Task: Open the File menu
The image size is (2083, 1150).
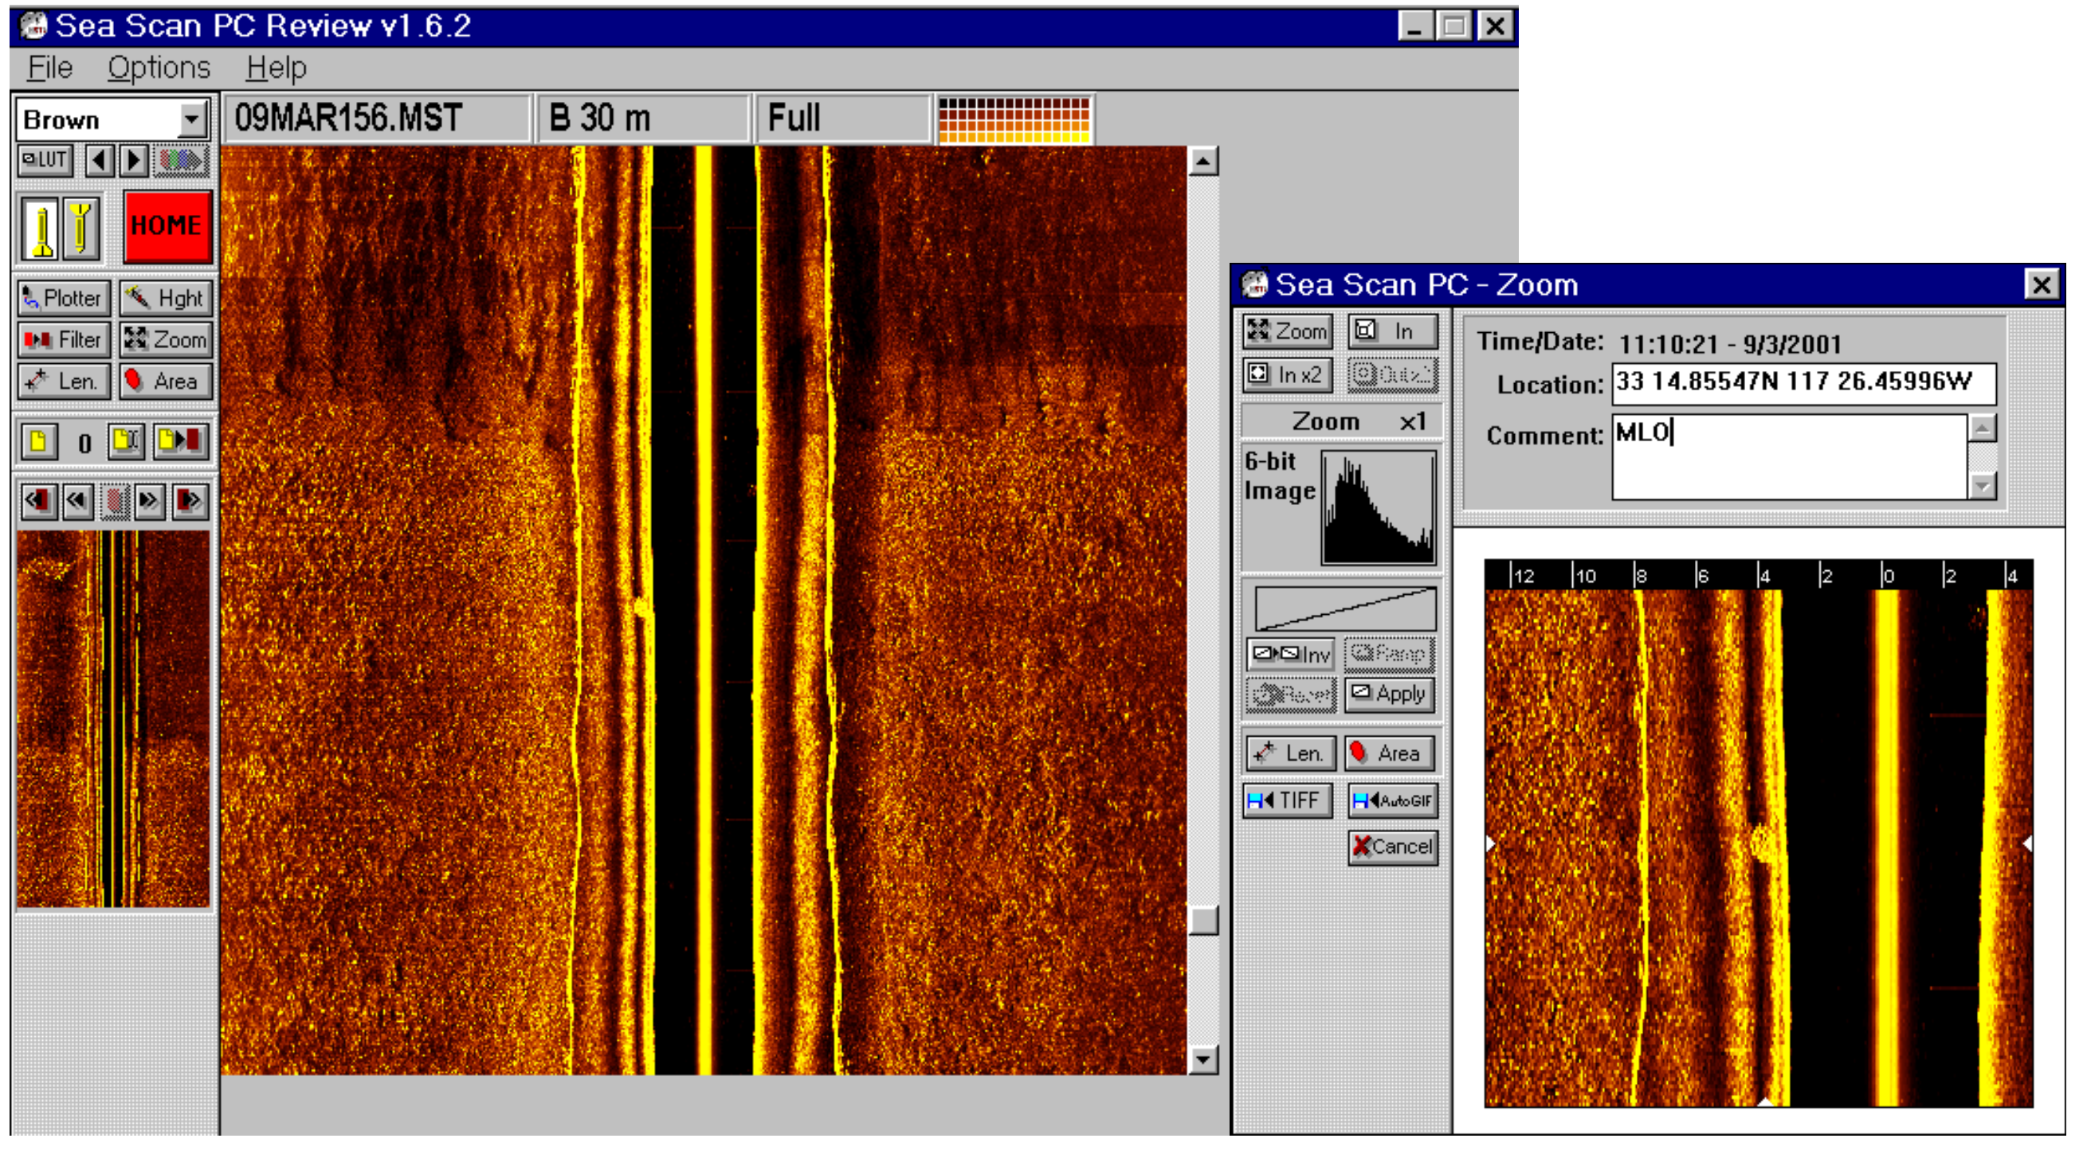Action: pyautogui.click(x=50, y=68)
